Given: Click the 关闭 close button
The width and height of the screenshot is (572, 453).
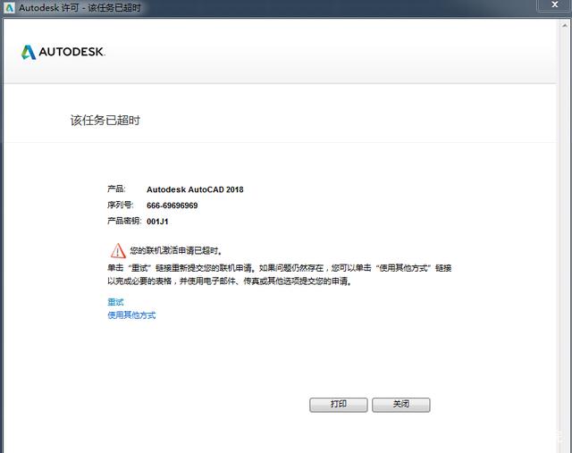Looking at the screenshot, I should [401, 405].
